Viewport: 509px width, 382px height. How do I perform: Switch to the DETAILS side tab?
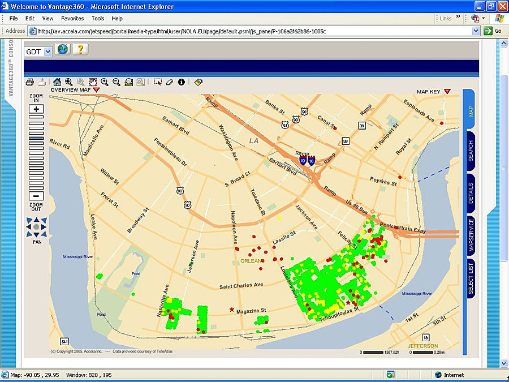(x=471, y=194)
